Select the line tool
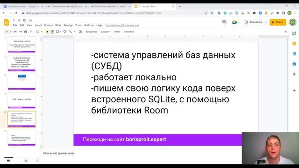299x168 pixels. point(71,32)
